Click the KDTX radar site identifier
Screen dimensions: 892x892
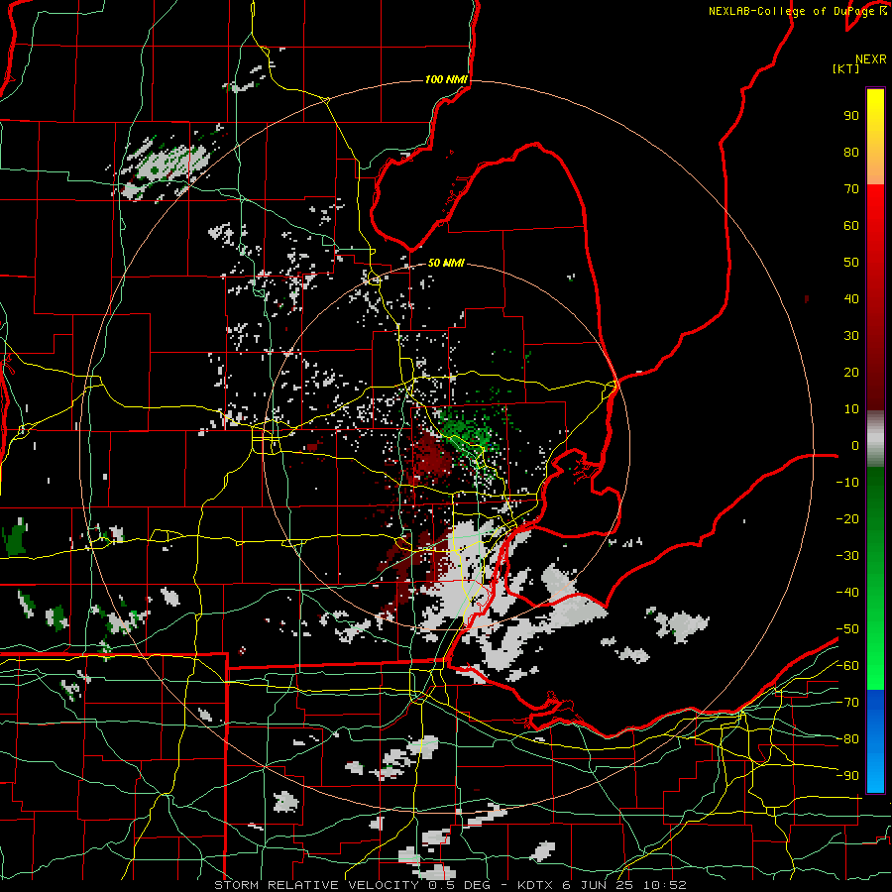(537, 885)
